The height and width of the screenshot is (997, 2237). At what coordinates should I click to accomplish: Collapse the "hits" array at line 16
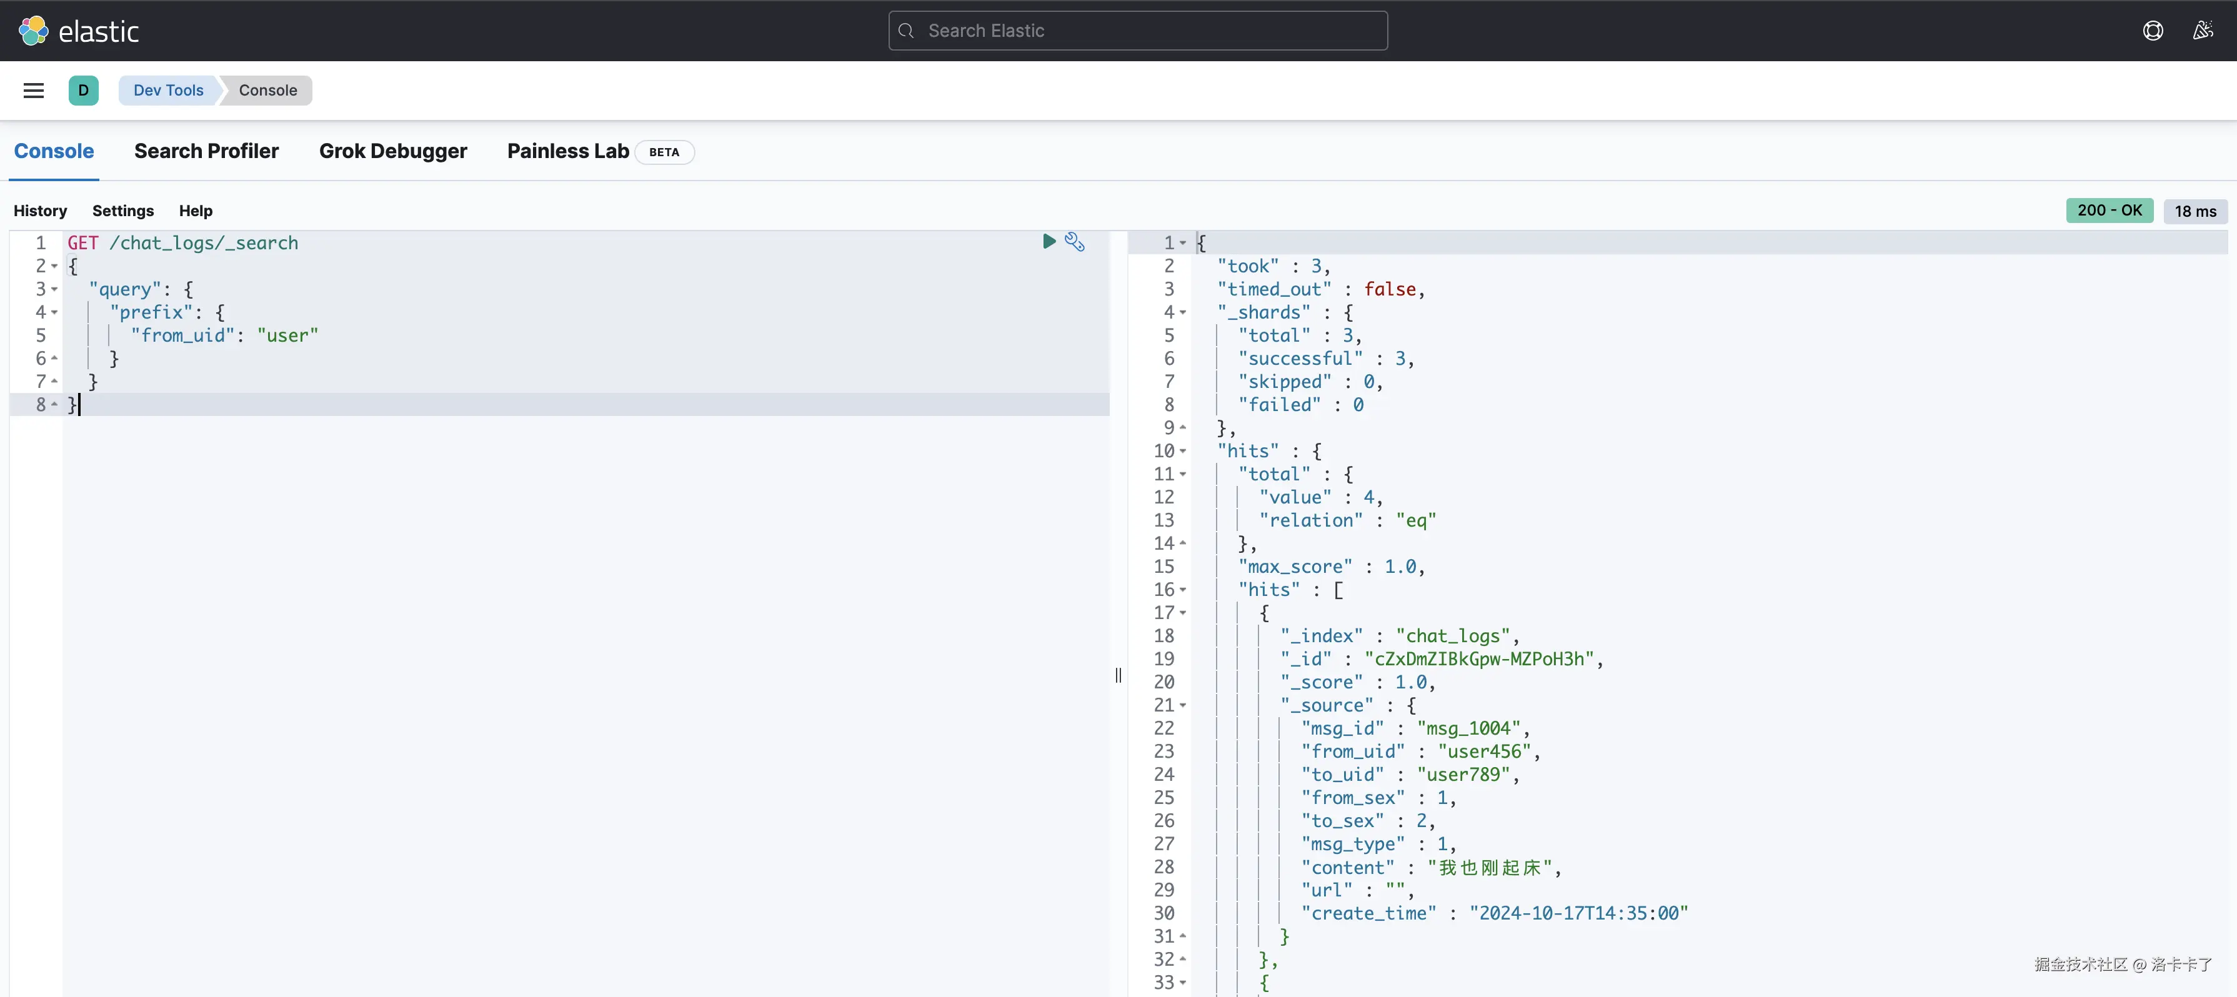click(x=1183, y=590)
